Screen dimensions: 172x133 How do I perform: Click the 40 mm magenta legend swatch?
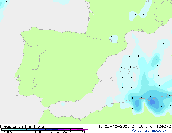tap(74, 129)
